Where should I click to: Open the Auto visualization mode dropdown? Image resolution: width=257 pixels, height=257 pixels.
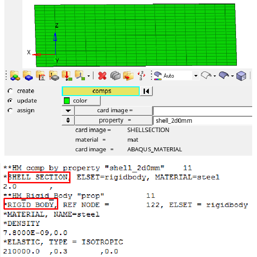[196, 76]
